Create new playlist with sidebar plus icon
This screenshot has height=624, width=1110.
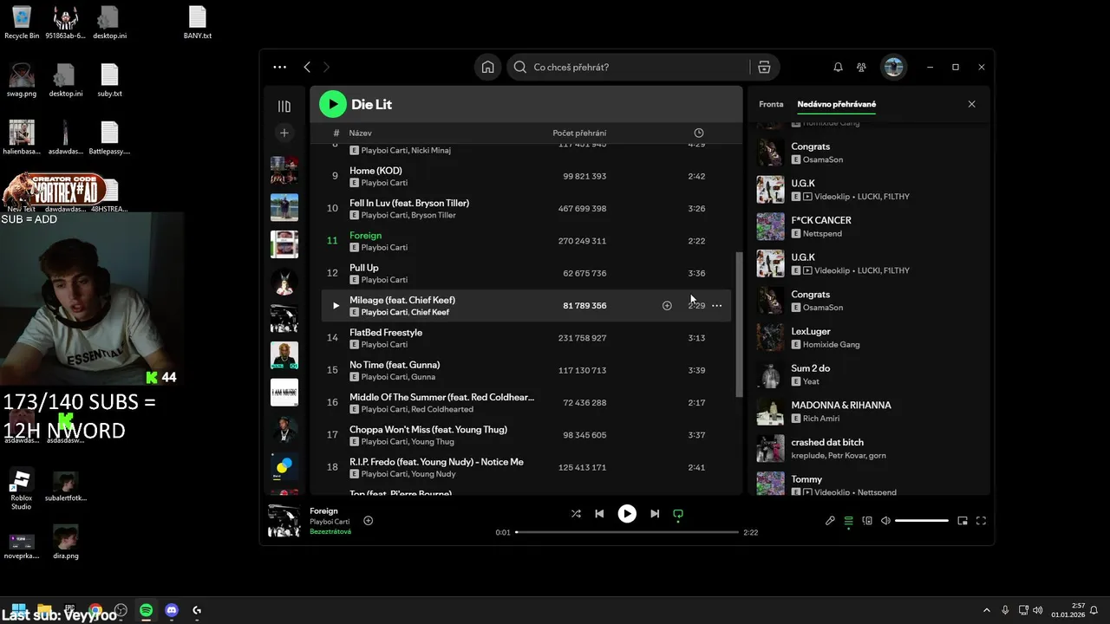284,133
